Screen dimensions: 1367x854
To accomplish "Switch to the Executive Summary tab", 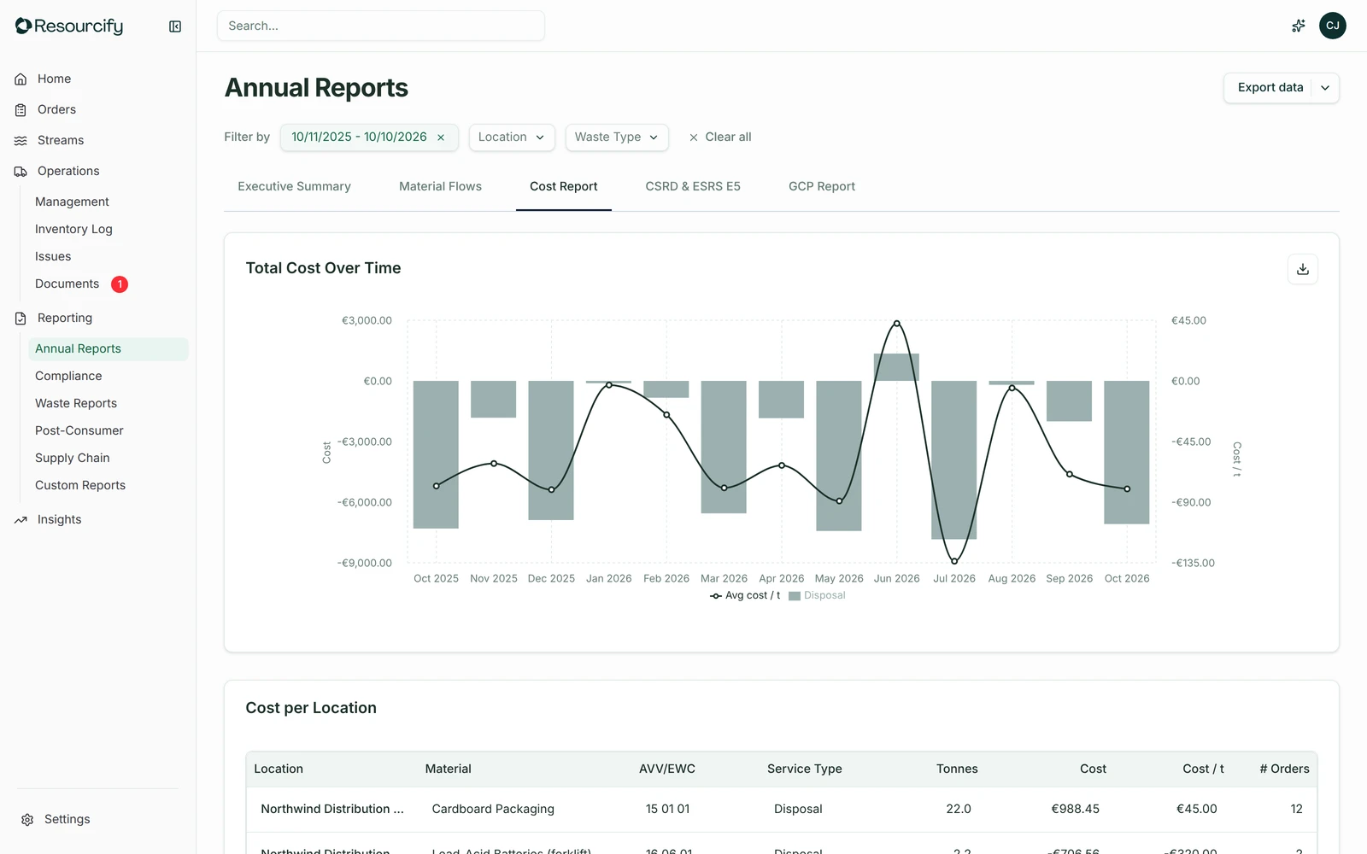I will pyautogui.click(x=294, y=186).
